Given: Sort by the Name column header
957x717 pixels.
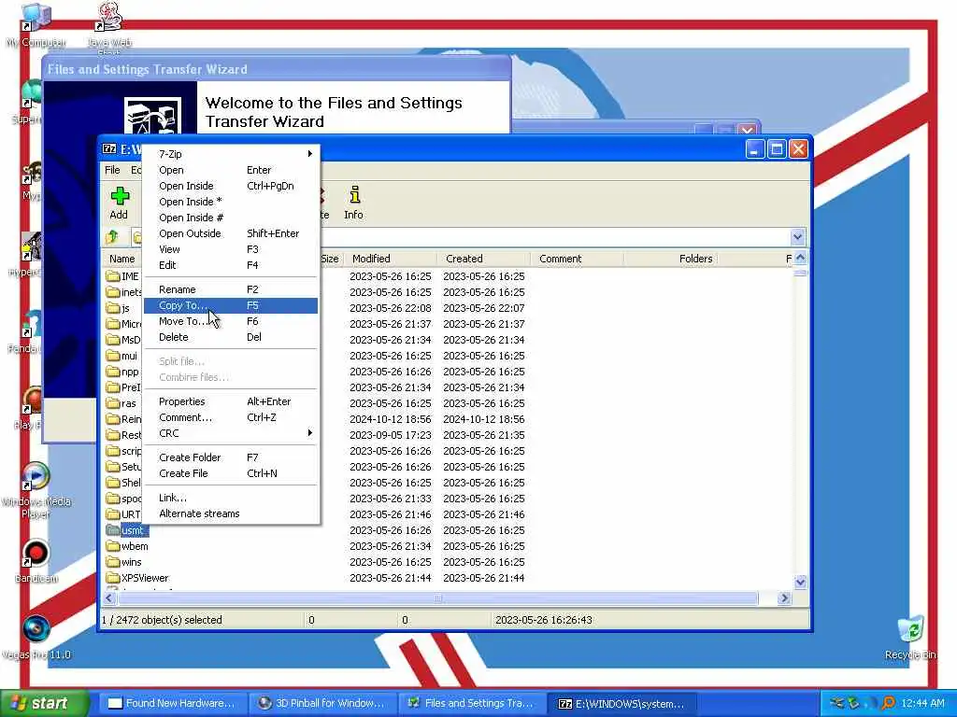Looking at the screenshot, I should coord(122,259).
